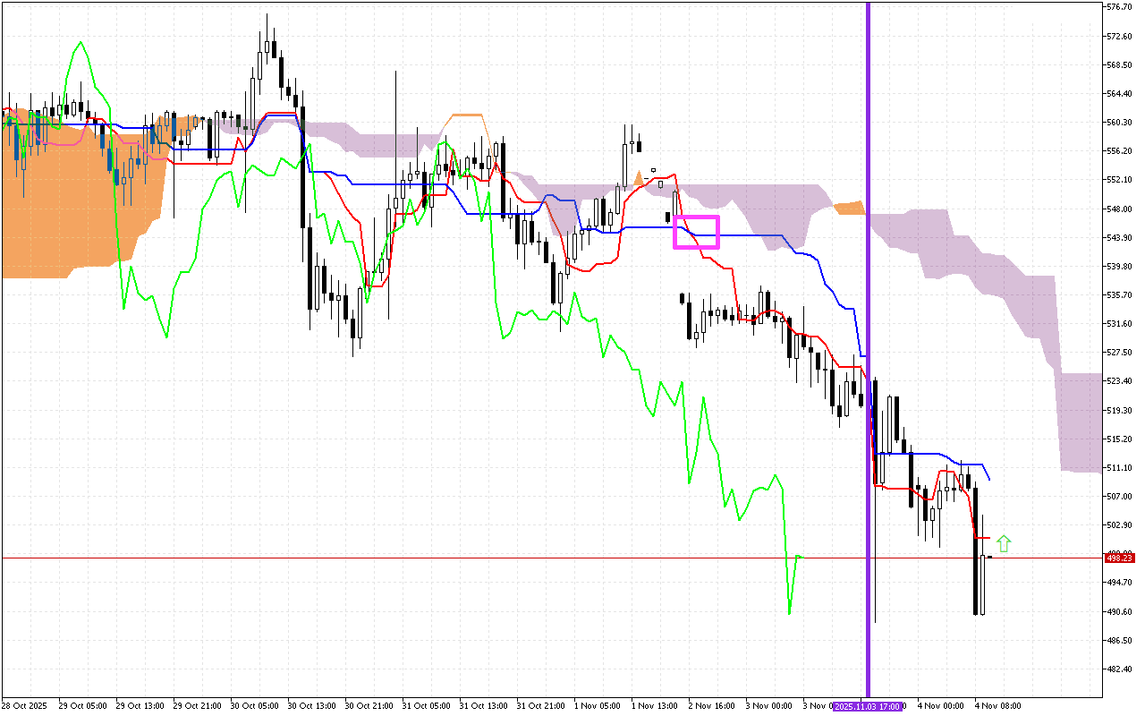Select the small orange cloud segment before purple line
The height and width of the screenshot is (716, 1145).
click(850, 209)
